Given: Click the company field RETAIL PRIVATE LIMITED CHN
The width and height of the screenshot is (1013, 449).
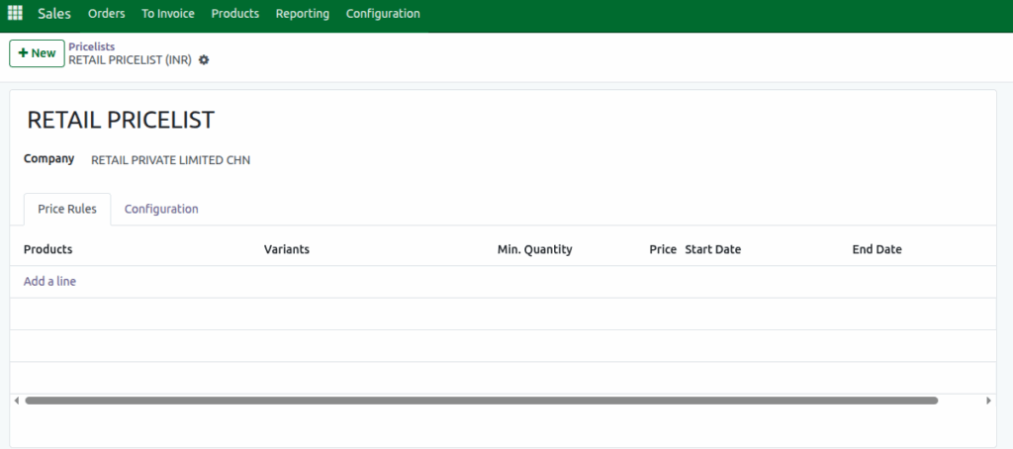Looking at the screenshot, I should [170, 160].
